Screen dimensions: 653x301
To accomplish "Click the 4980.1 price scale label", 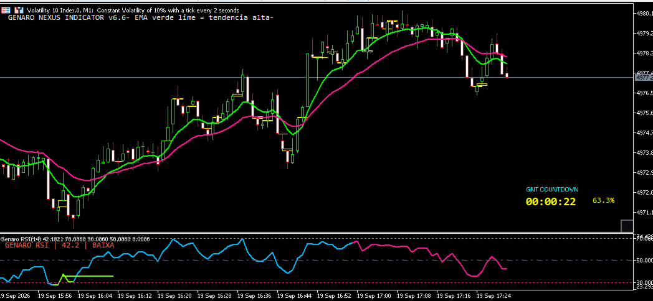I will pos(644,13).
